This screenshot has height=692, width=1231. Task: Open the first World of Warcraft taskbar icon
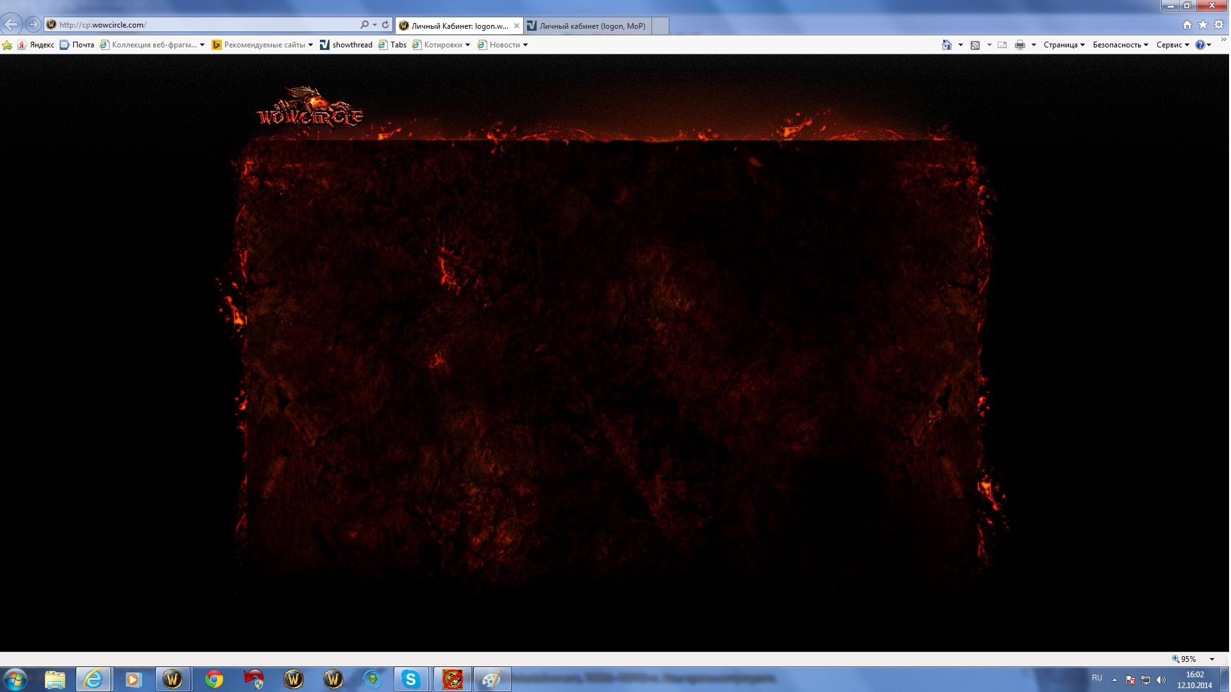coord(172,679)
